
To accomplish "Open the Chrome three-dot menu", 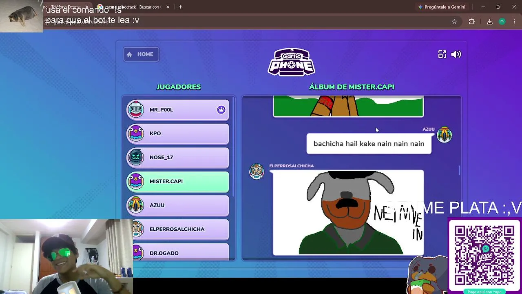I will (514, 22).
